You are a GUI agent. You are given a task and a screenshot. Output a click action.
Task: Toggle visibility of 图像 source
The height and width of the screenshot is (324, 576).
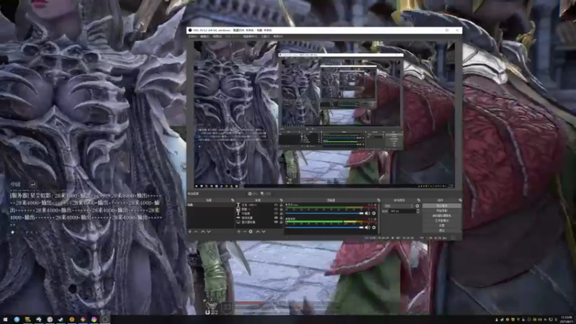[x=276, y=210]
